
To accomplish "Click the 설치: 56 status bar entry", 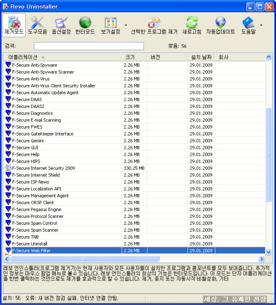I will pyautogui.click(x=12, y=298).
